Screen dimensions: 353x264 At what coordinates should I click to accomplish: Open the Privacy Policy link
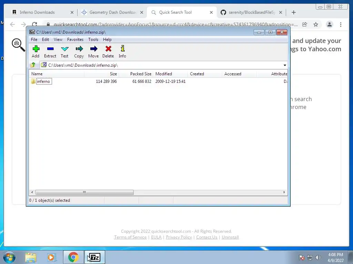(179, 237)
